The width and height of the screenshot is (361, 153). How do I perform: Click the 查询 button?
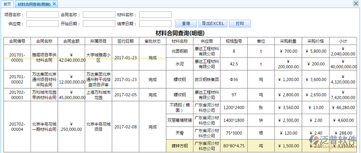186,23
